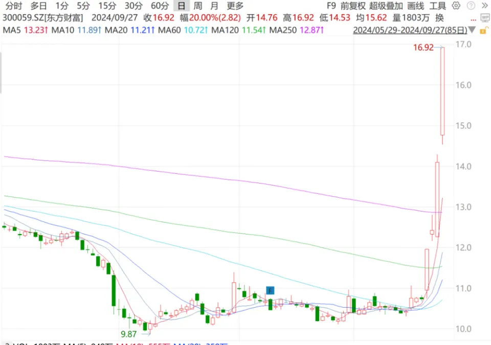Screen dimensions: 491x345
Task: Click the WP icon at top right
Action: click(485, 17)
